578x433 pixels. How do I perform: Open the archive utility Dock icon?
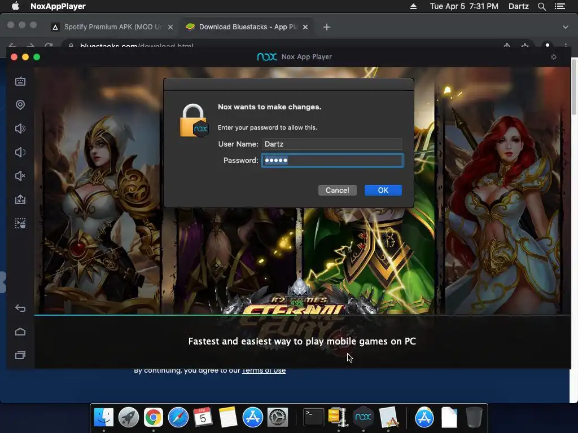click(338, 417)
